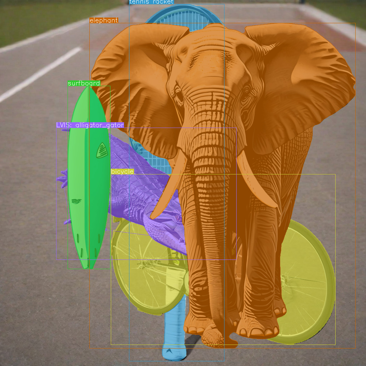The width and height of the screenshot is (366, 366).
Task: Click the "bicycle" label text
Action: click(x=122, y=172)
